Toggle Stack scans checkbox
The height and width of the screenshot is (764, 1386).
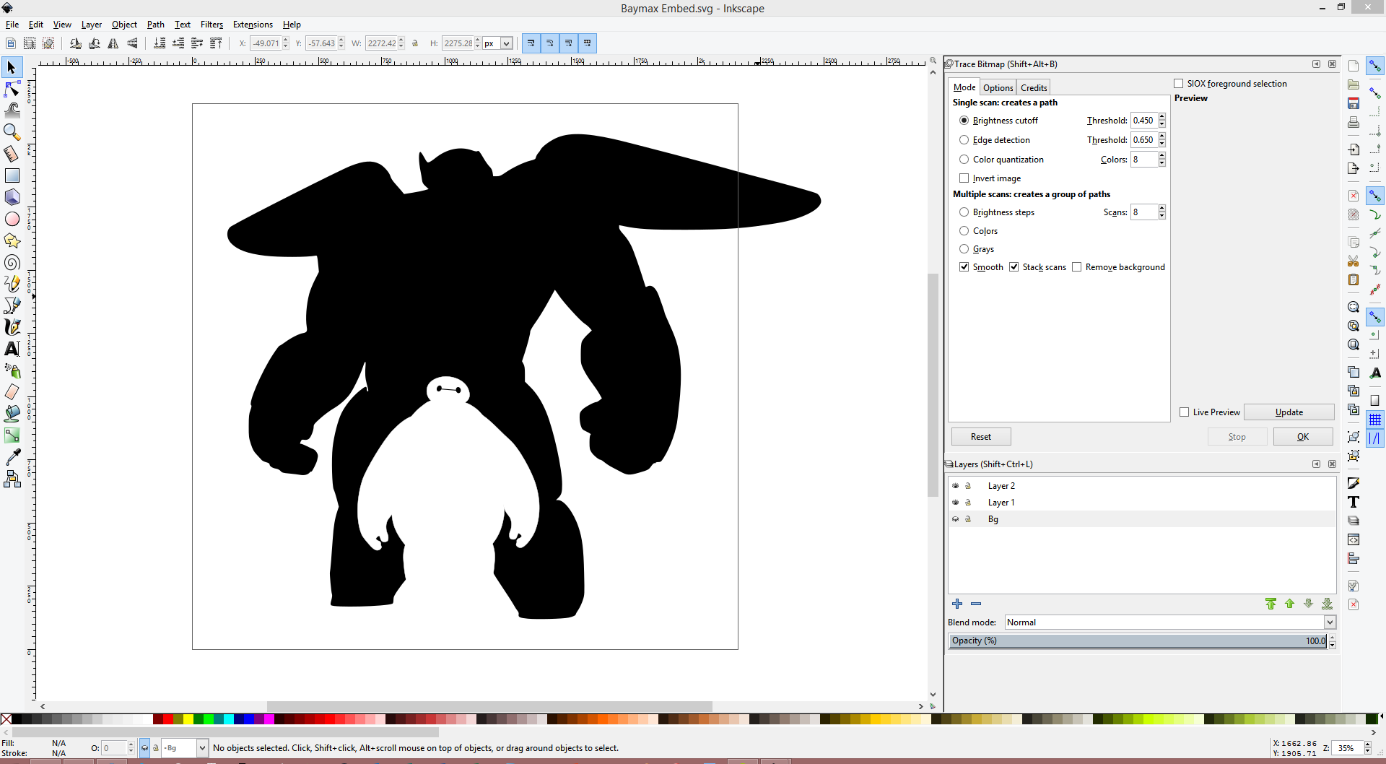pyautogui.click(x=1014, y=267)
